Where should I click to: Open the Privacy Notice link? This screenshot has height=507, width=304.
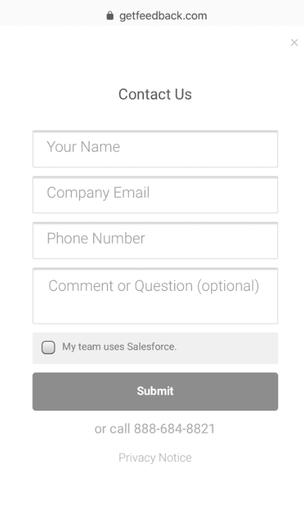click(x=155, y=458)
